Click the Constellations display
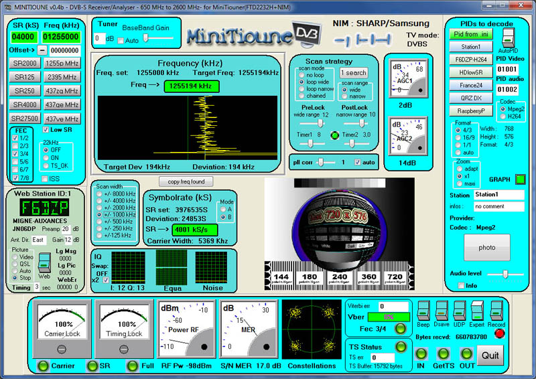 [x=312, y=329]
